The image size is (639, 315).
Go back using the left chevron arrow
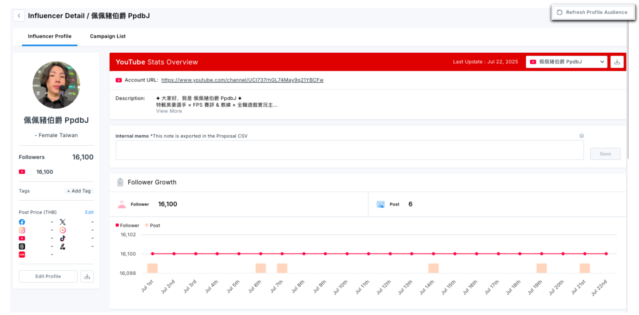click(19, 16)
